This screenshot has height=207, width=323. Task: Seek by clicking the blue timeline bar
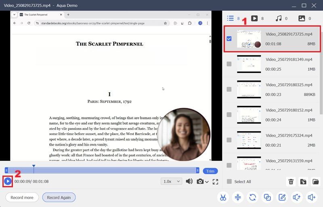point(102,170)
